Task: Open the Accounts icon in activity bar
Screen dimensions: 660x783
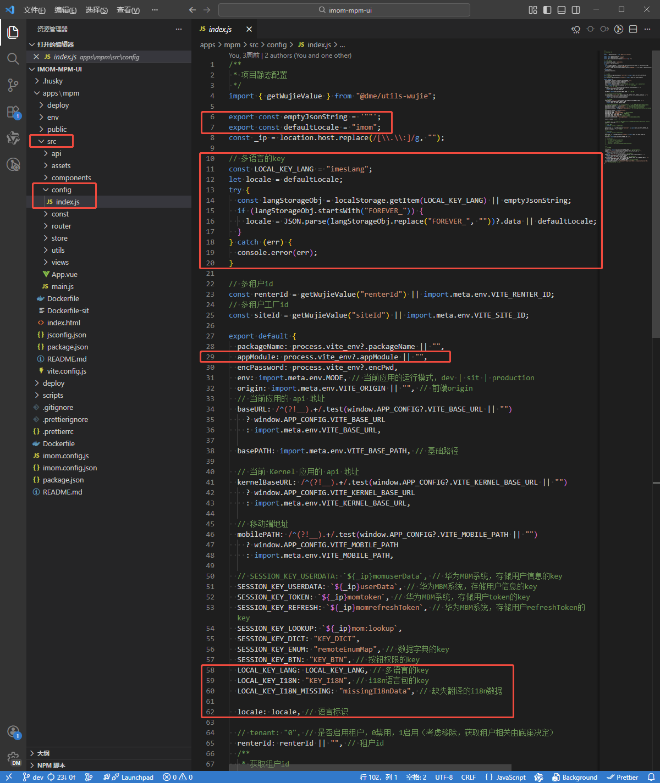Action: pyautogui.click(x=13, y=731)
